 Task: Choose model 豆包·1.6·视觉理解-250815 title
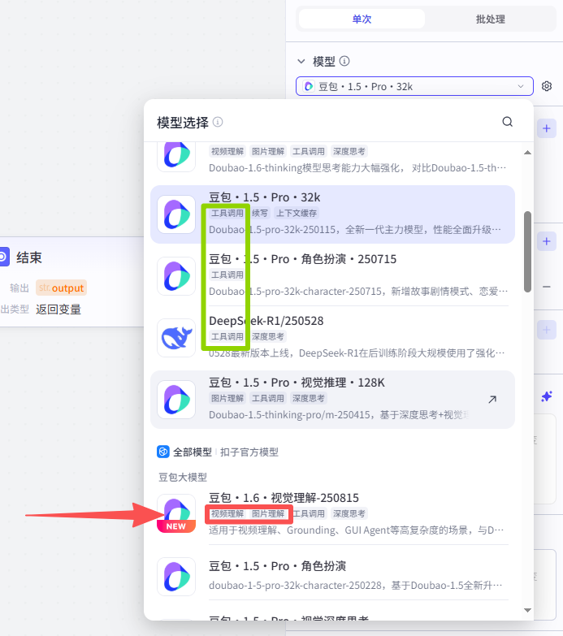pos(284,498)
